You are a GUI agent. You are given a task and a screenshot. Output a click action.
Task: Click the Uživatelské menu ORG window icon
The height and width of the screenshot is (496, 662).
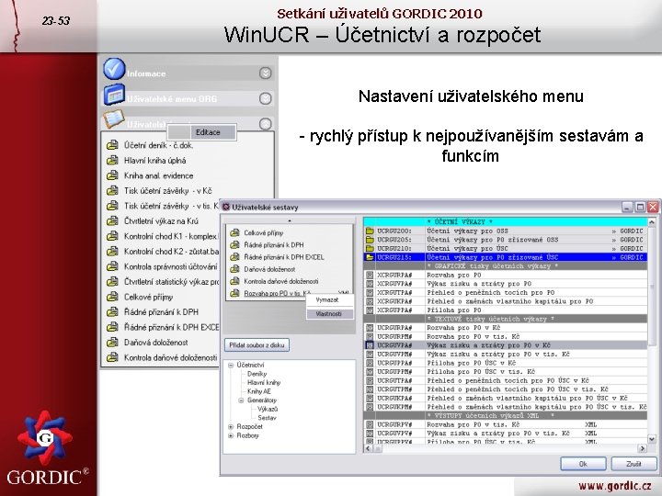click(x=114, y=95)
